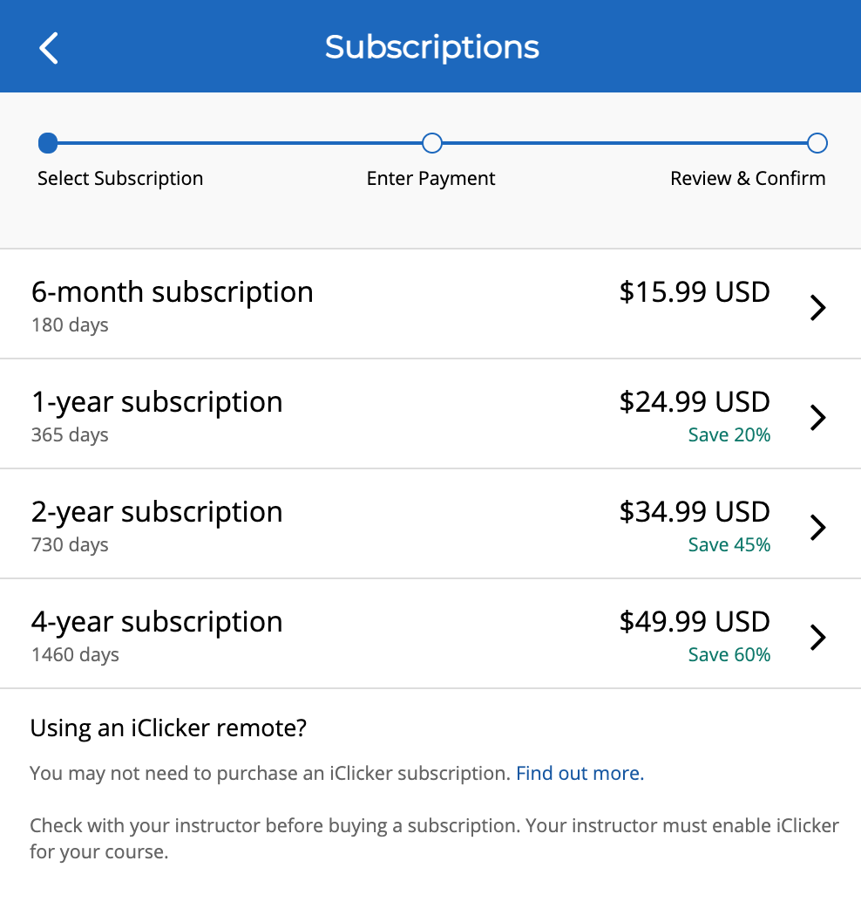Click the Enter Payment progress circle

pyautogui.click(x=431, y=142)
